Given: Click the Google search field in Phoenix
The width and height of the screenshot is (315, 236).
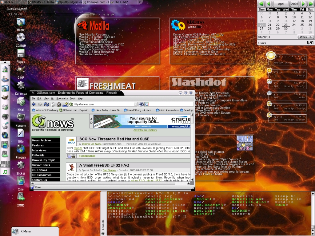Looking at the screenshot, I should pyautogui.click(x=169, y=104).
